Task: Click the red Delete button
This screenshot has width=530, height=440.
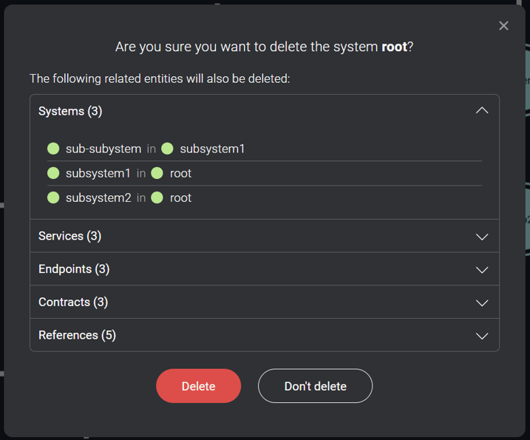Action: point(198,386)
